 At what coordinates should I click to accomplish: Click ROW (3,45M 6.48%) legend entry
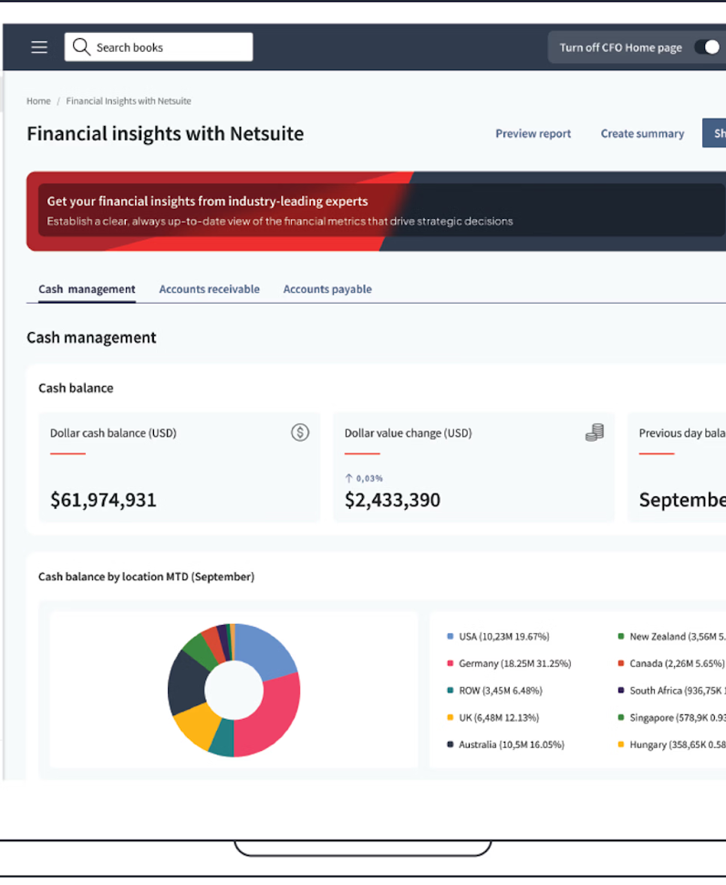tap(494, 691)
